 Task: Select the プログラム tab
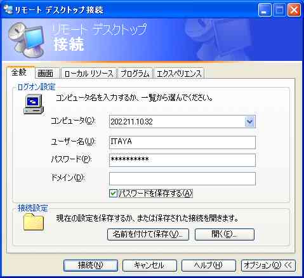tap(135, 74)
